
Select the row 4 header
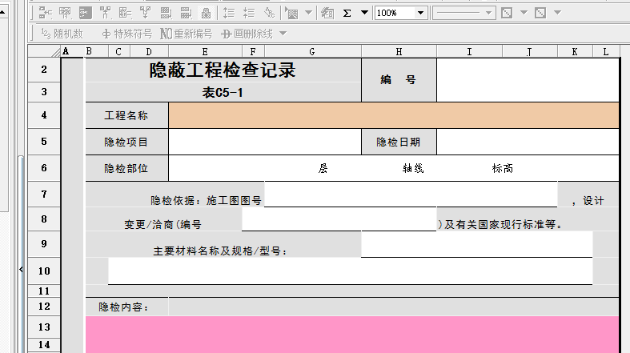(44, 115)
